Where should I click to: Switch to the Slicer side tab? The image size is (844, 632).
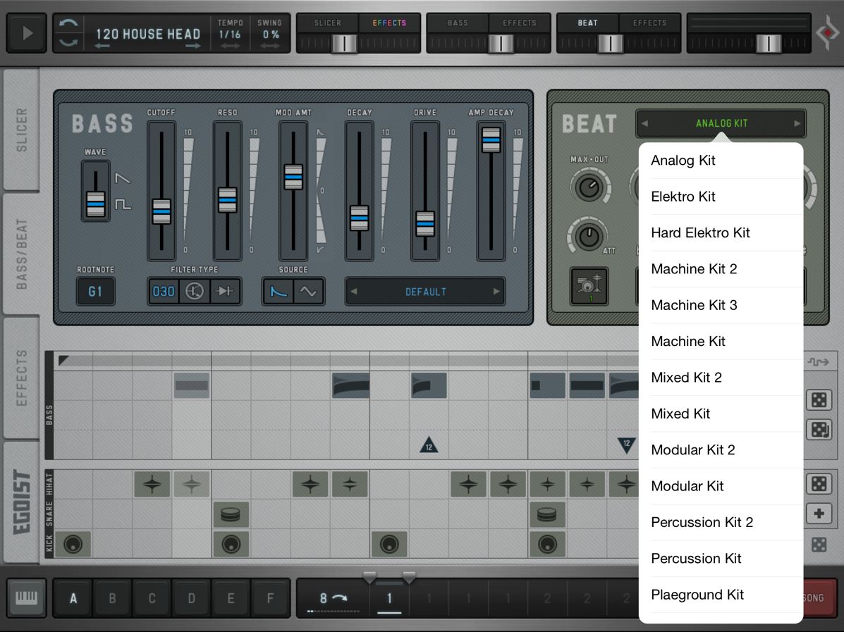click(21, 130)
